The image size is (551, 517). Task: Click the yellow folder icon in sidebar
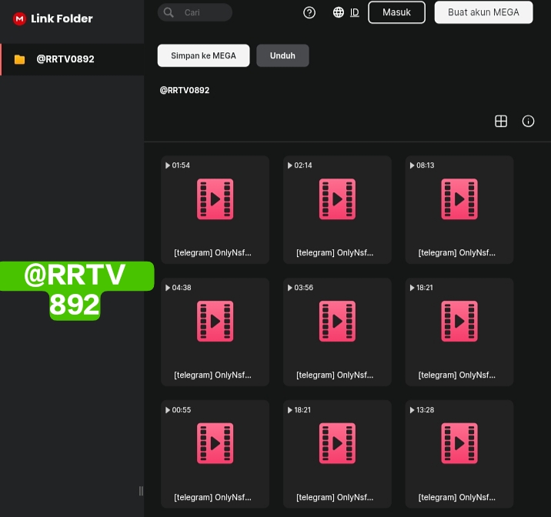pyautogui.click(x=20, y=59)
